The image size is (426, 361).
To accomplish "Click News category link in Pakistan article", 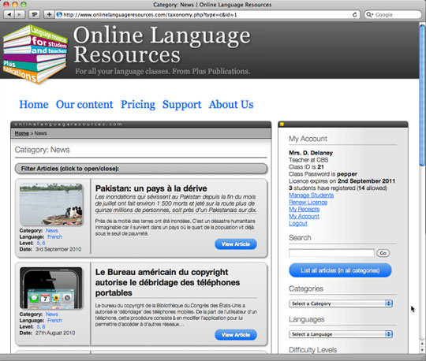I will pyautogui.click(x=51, y=230).
